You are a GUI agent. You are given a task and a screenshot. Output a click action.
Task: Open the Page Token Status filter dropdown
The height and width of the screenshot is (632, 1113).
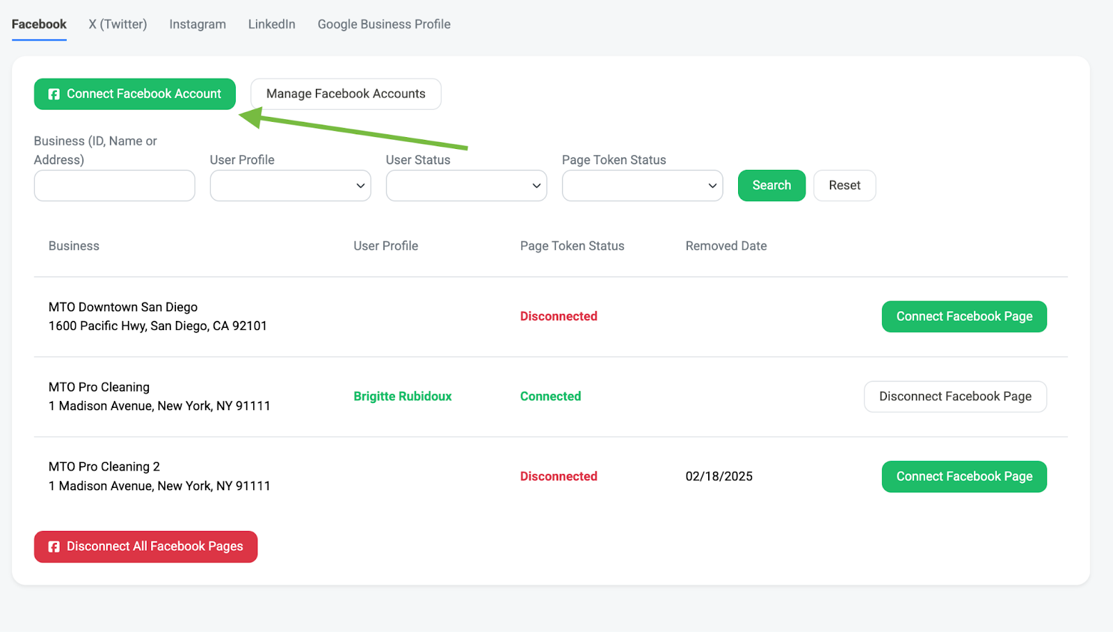coord(643,186)
